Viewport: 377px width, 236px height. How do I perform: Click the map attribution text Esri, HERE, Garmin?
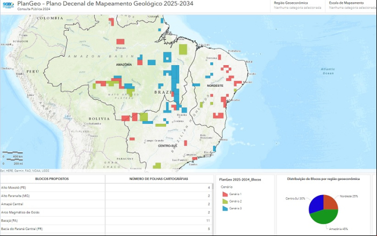(25, 171)
